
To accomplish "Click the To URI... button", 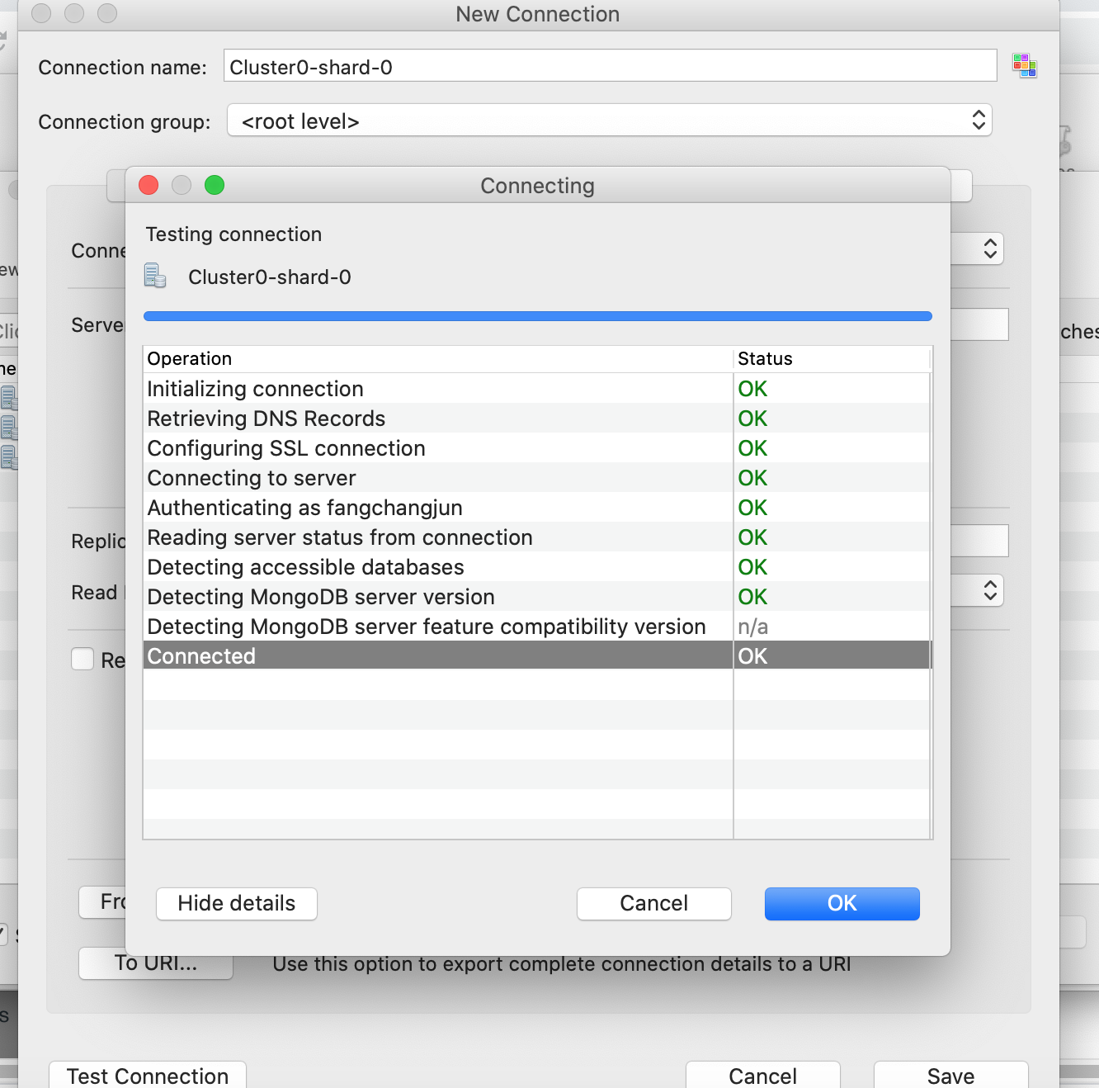I will (x=155, y=963).
